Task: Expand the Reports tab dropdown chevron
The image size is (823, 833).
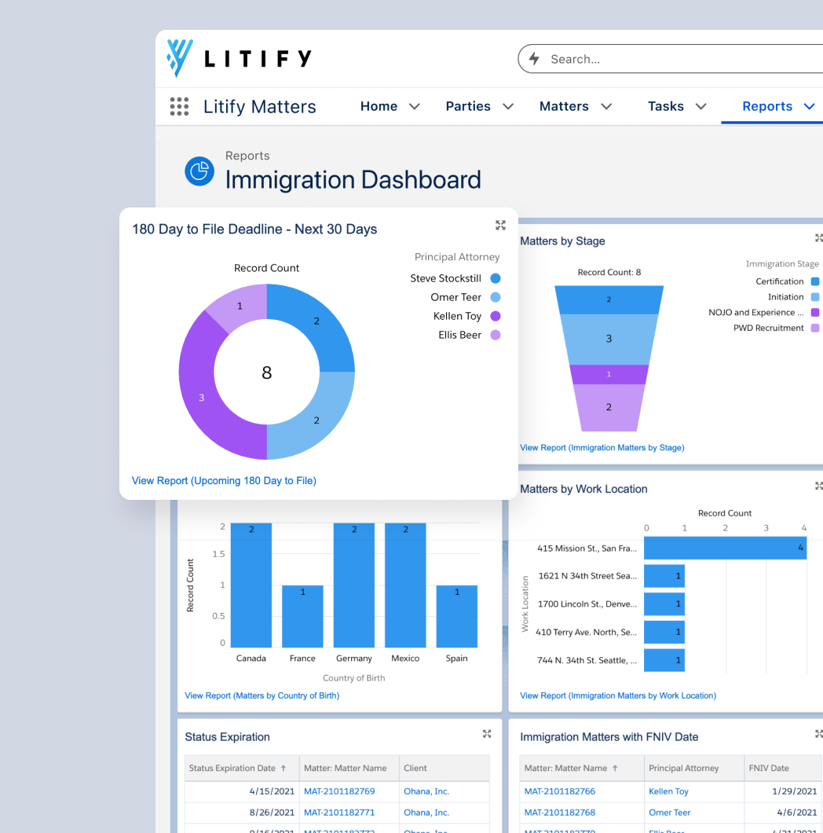Action: 809,107
